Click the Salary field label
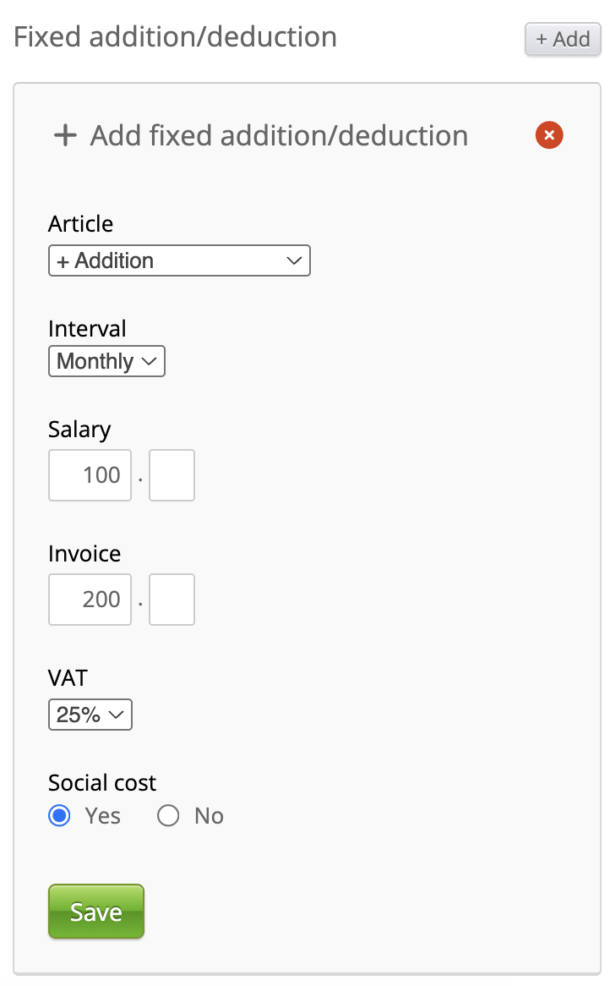The image size is (610, 986). coord(79,430)
